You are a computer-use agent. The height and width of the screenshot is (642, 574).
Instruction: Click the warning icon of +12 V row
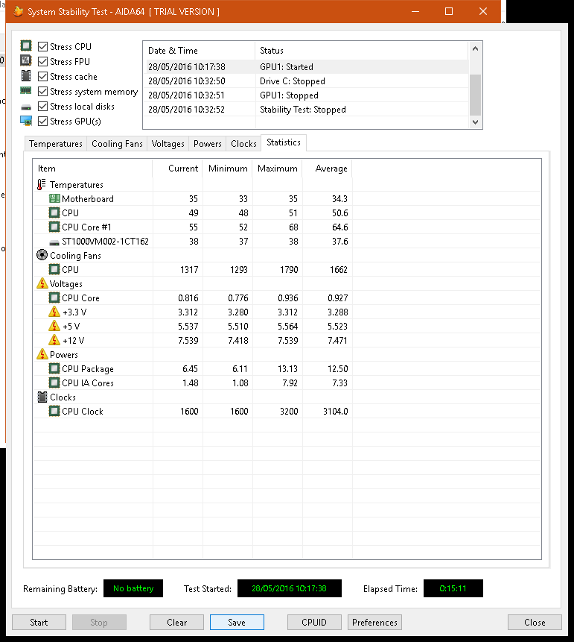coord(54,340)
